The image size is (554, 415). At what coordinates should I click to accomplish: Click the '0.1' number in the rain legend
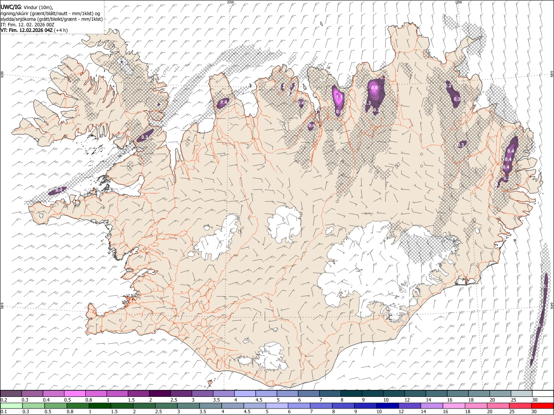[3, 412]
